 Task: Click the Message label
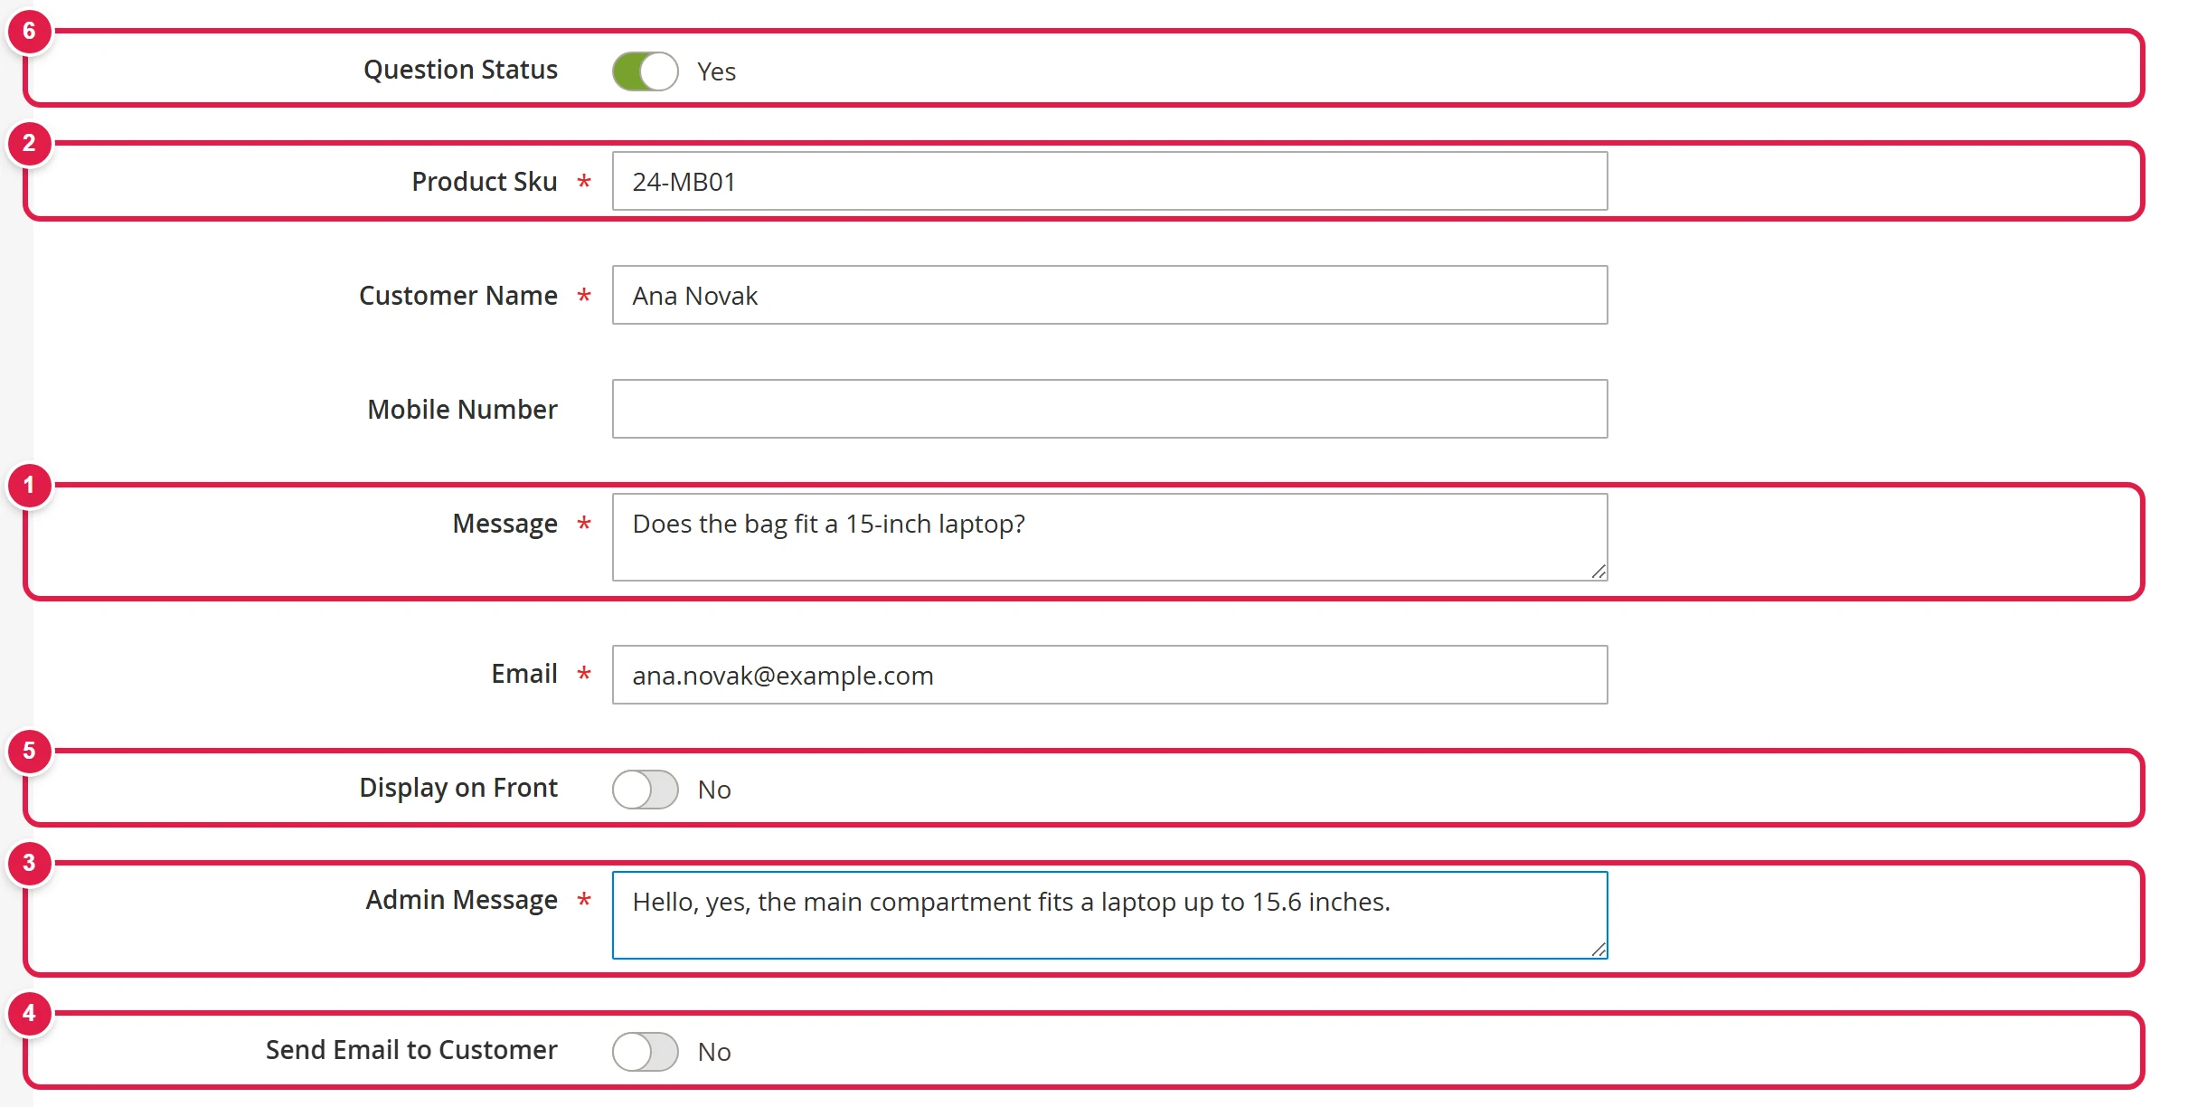[x=505, y=524]
